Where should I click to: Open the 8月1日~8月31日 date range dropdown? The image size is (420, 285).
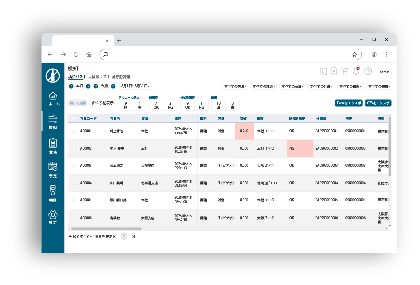[x=135, y=86]
